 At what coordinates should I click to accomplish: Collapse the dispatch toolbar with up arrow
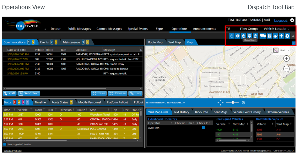click(293, 36)
